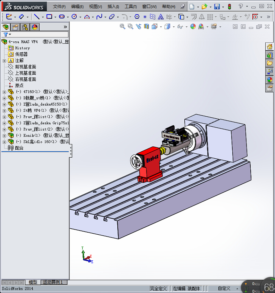Click the Section View icon
275x293 pixels.
click(147, 26)
